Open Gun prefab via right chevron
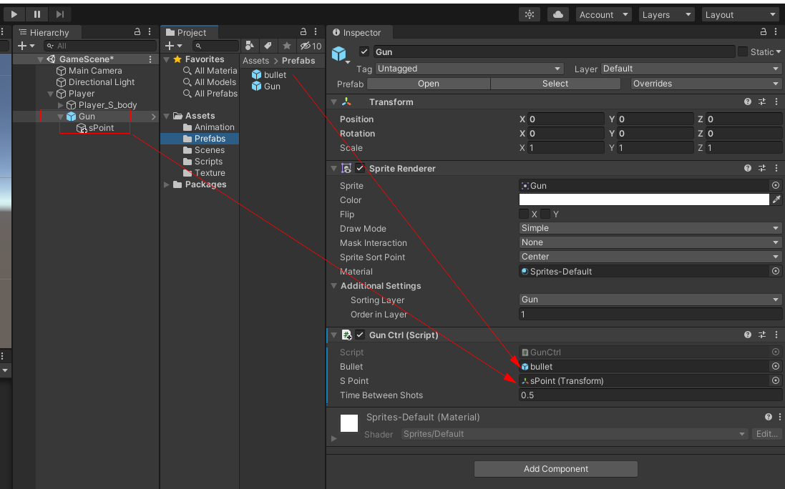 click(153, 117)
